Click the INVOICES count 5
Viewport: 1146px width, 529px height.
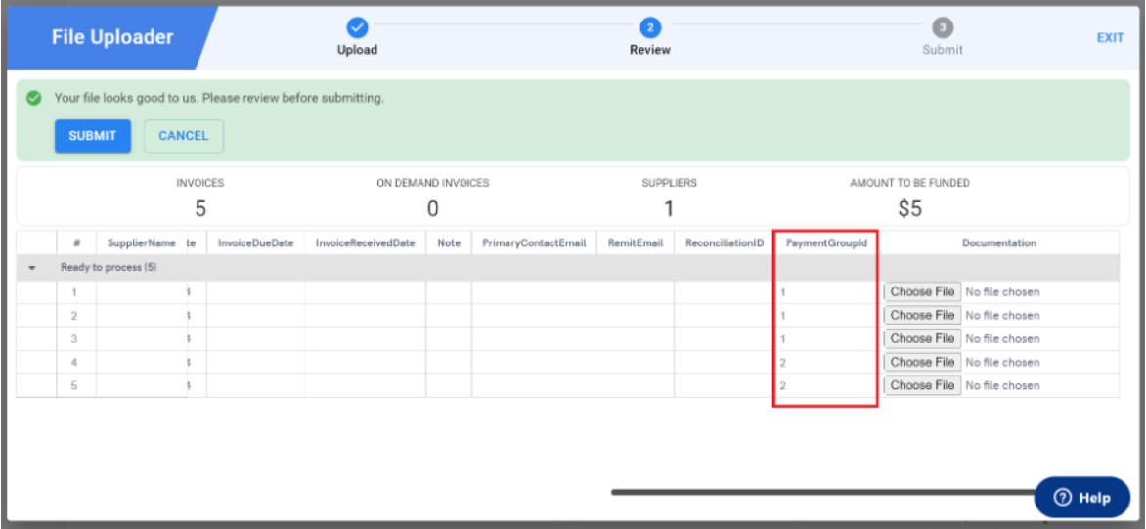(x=200, y=209)
